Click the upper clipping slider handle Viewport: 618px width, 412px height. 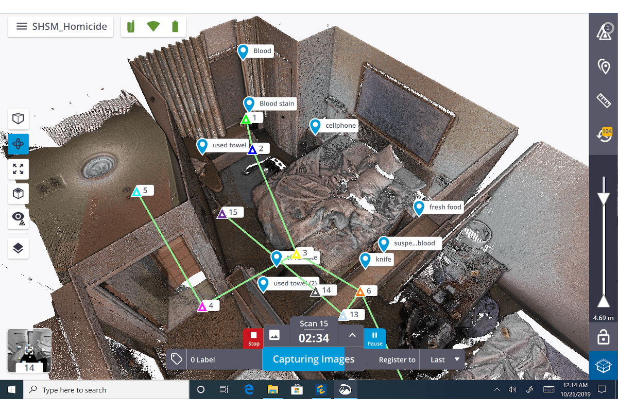pos(603,199)
